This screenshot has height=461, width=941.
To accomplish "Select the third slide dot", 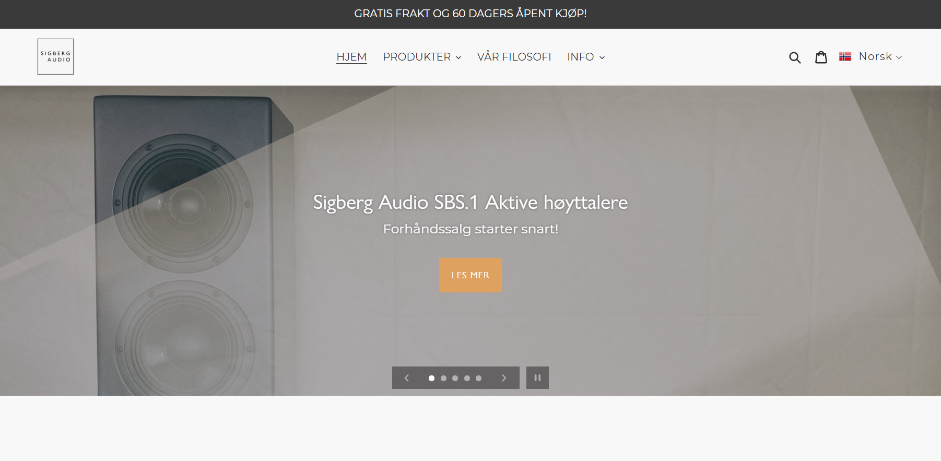I will point(455,378).
